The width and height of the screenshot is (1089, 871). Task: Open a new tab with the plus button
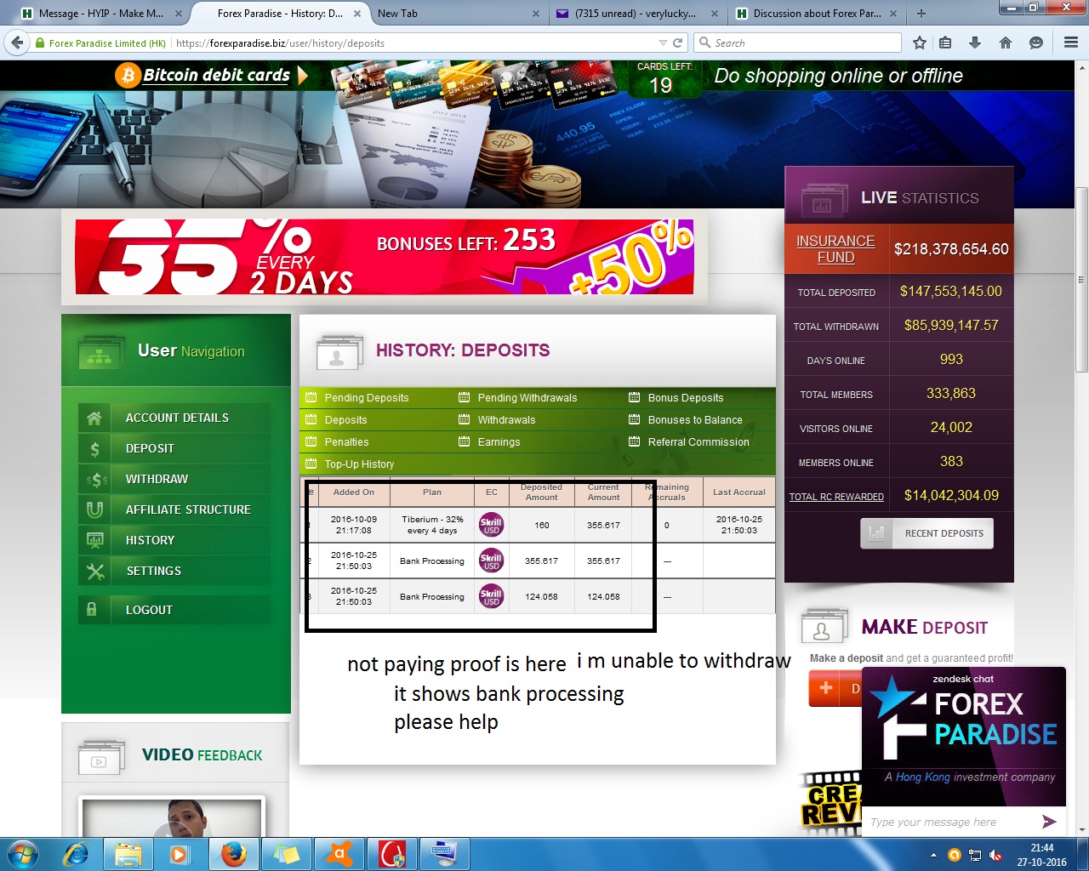click(921, 14)
